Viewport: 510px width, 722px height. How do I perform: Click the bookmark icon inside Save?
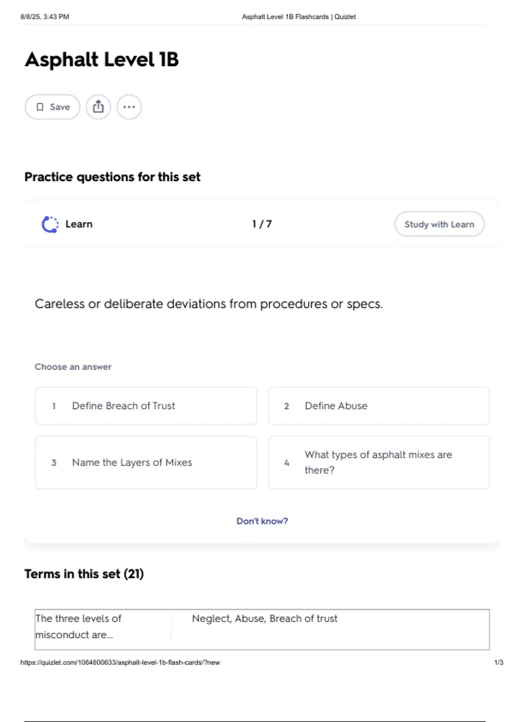(x=40, y=107)
